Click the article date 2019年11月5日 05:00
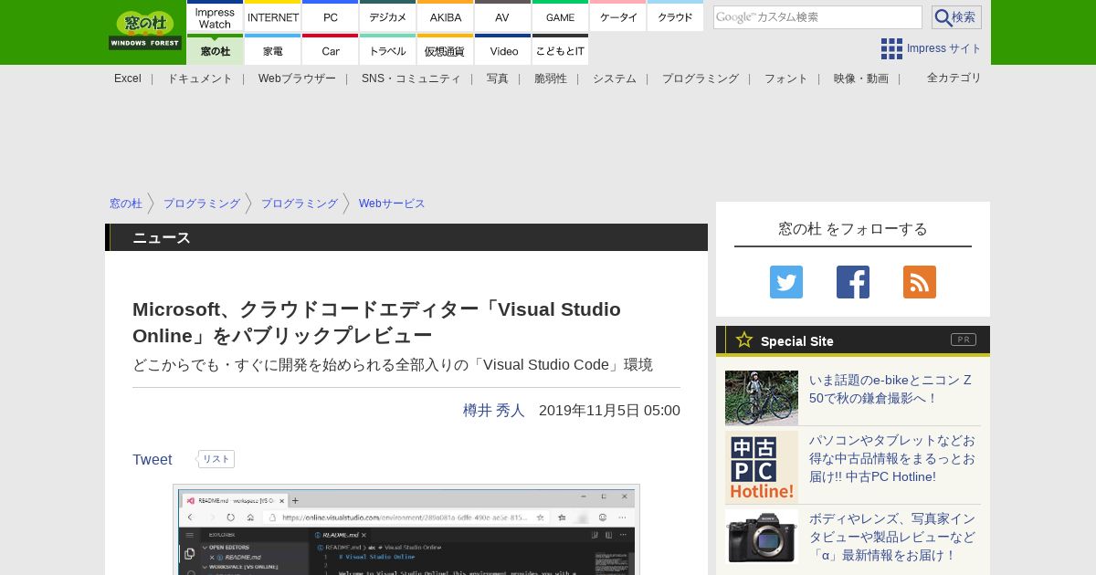1096x575 pixels. click(x=609, y=411)
